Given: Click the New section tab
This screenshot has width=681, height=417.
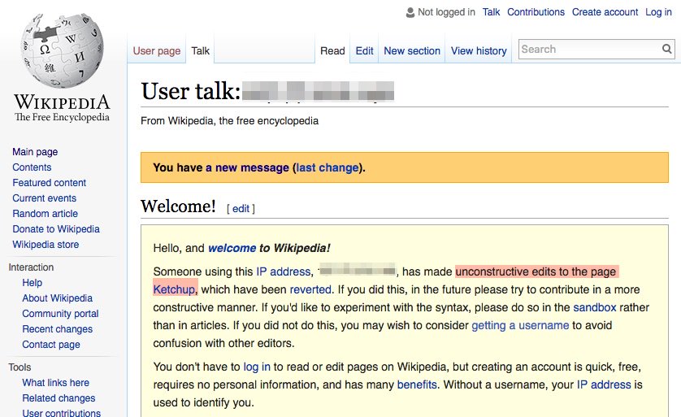Looking at the screenshot, I should coord(412,51).
